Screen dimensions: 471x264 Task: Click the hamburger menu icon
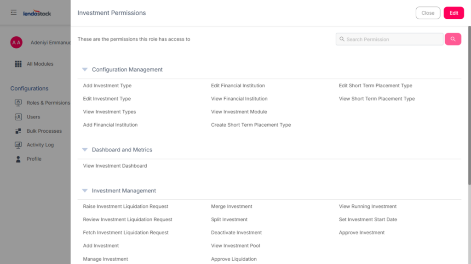14,12
